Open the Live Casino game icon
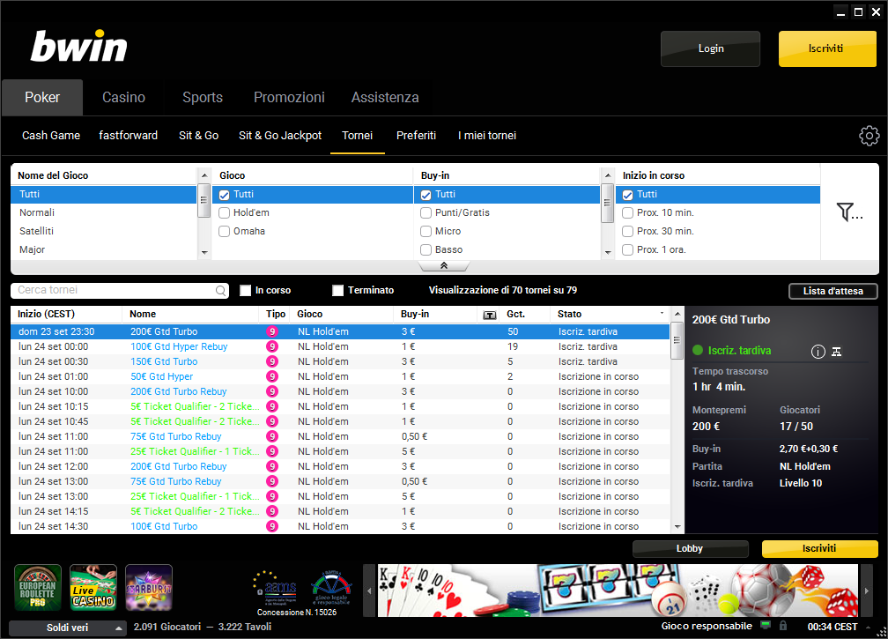This screenshot has height=639, width=888. coord(93,587)
